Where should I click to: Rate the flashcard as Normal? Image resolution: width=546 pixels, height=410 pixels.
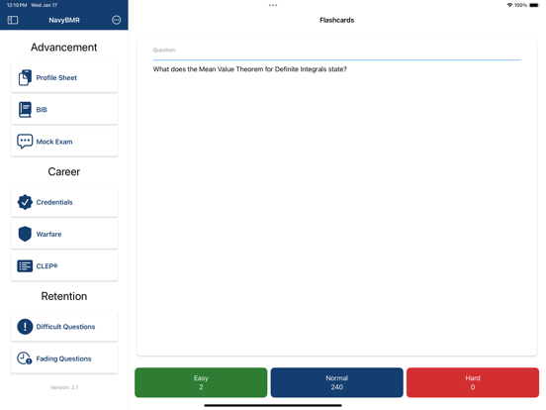[336, 382]
